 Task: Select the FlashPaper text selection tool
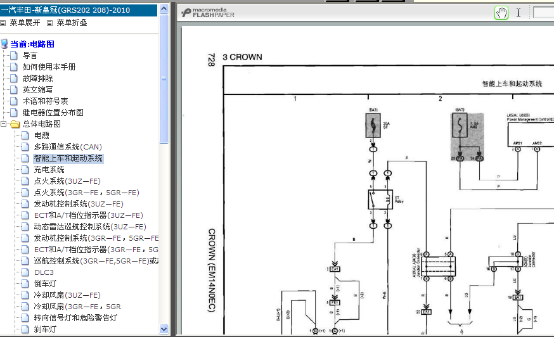pos(519,13)
